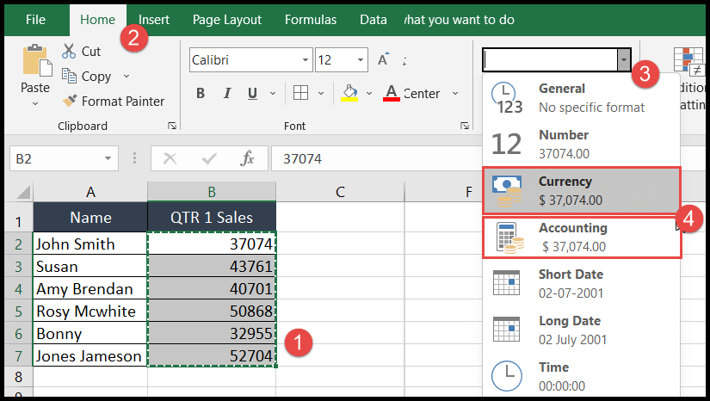Viewport: 710px width, 401px height.
Task: Click the Enter checkmark in formula bar
Action: pos(209,158)
